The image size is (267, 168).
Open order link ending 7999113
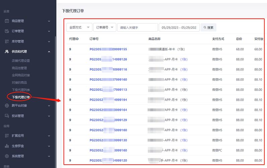tap(108, 90)
